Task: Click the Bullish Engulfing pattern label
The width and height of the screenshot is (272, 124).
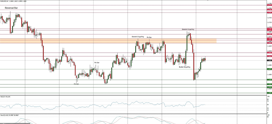Action: [184, 67]
